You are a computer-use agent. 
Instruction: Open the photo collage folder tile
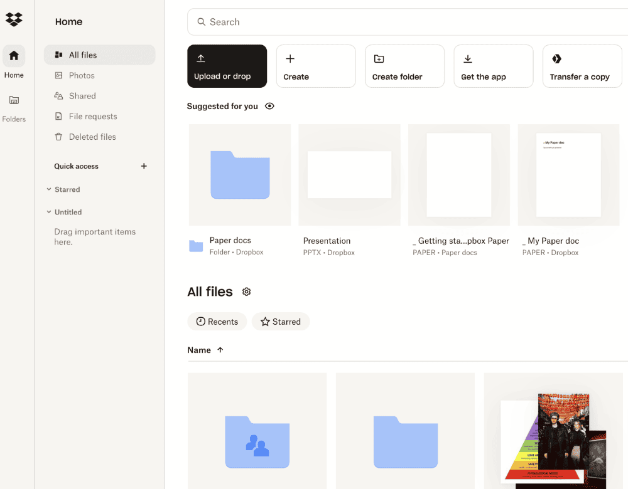point(553,431)
